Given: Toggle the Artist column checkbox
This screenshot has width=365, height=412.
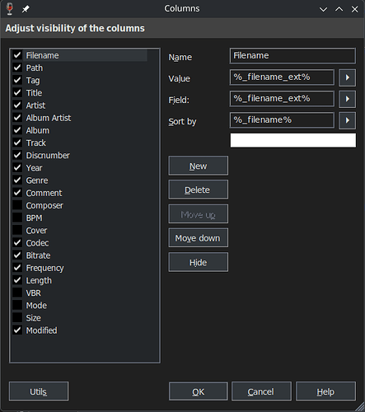Looking at the screenshot, I should pos(17,105).
